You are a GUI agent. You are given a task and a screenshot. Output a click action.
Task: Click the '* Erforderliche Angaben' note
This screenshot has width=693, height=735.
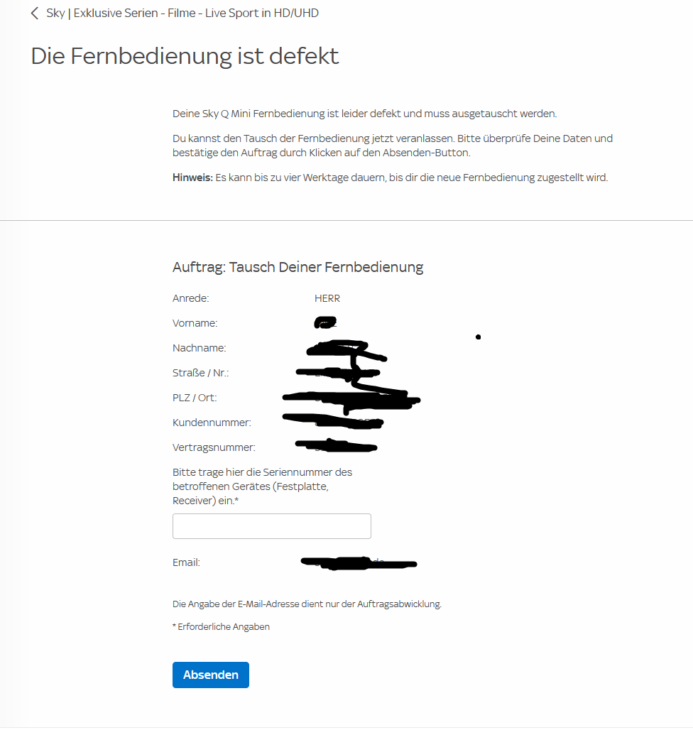click(221, 627)
